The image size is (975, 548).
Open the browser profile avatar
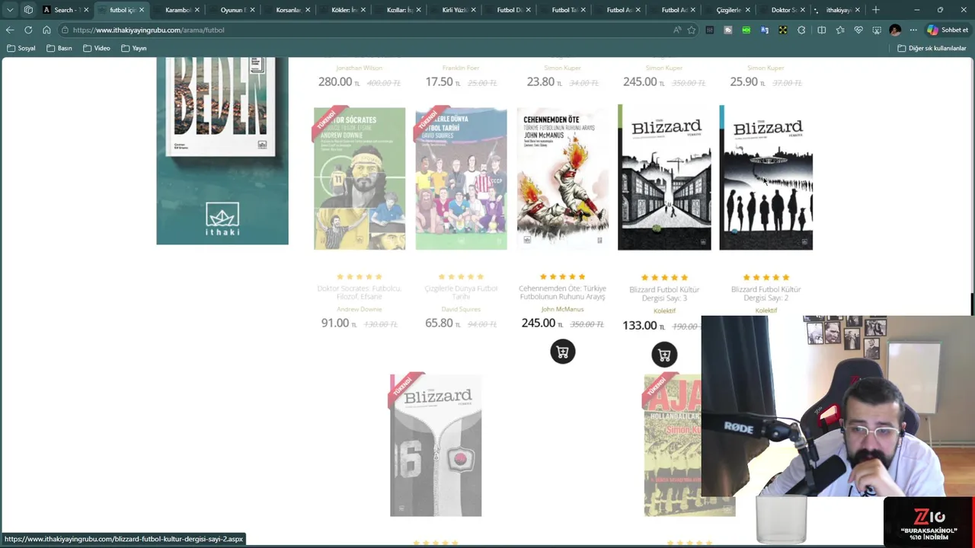tap(895, 30)
